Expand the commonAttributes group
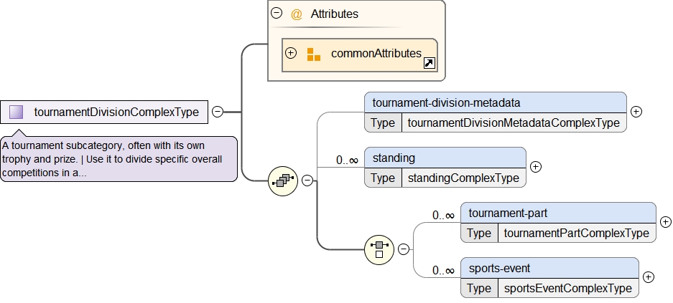Viewport: 673px width, 303px height. pyautogui.click(x=291, y=53)
